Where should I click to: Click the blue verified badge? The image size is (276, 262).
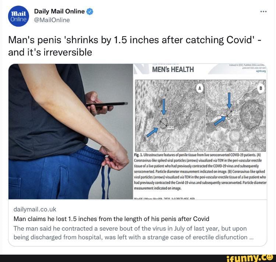click(x=90, y=11)
